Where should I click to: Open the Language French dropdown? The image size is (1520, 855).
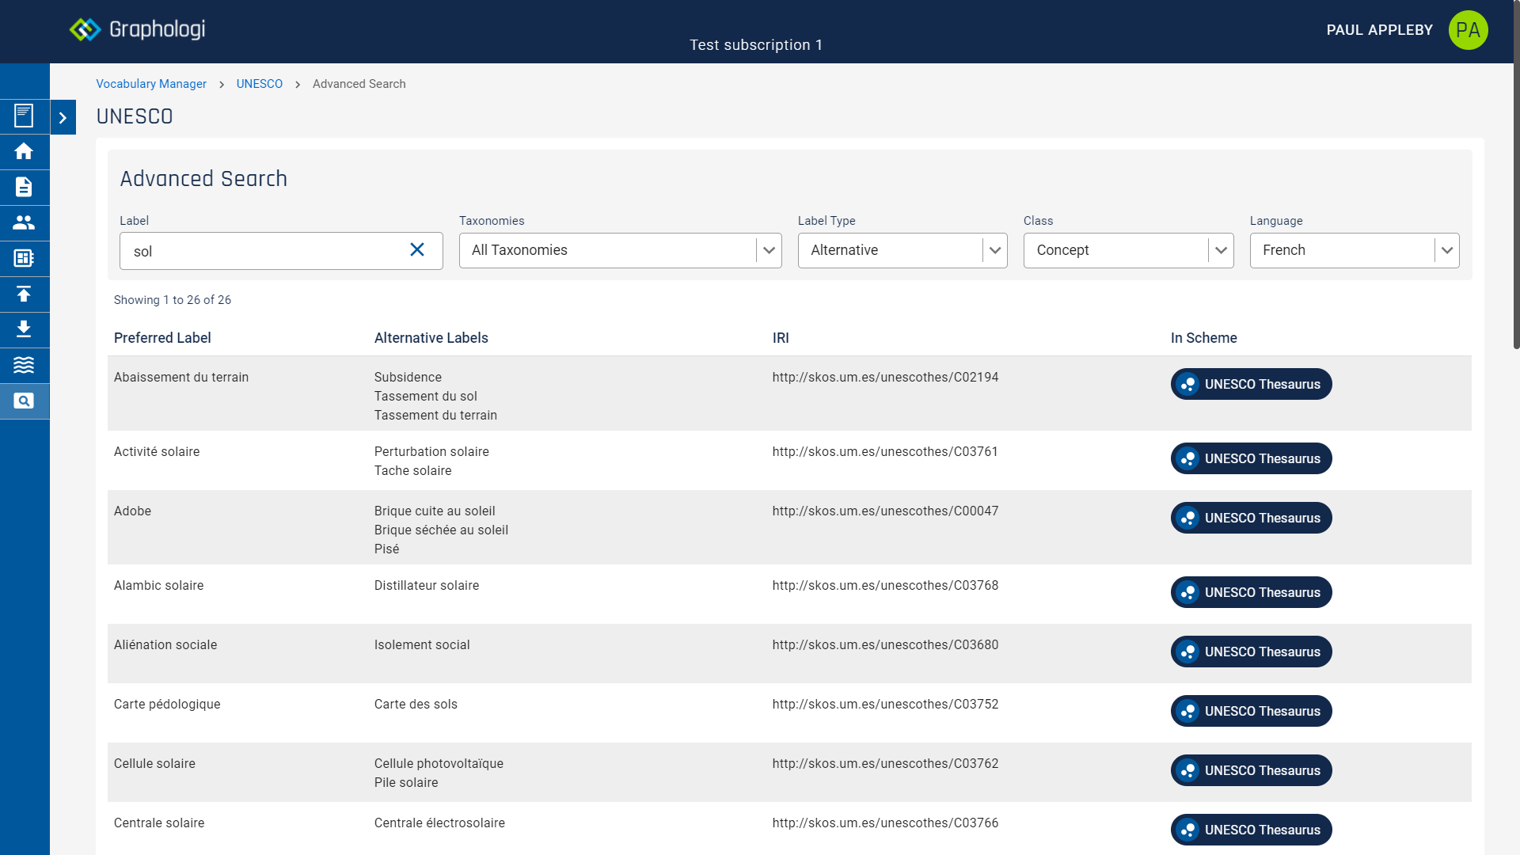(1354, 250)
